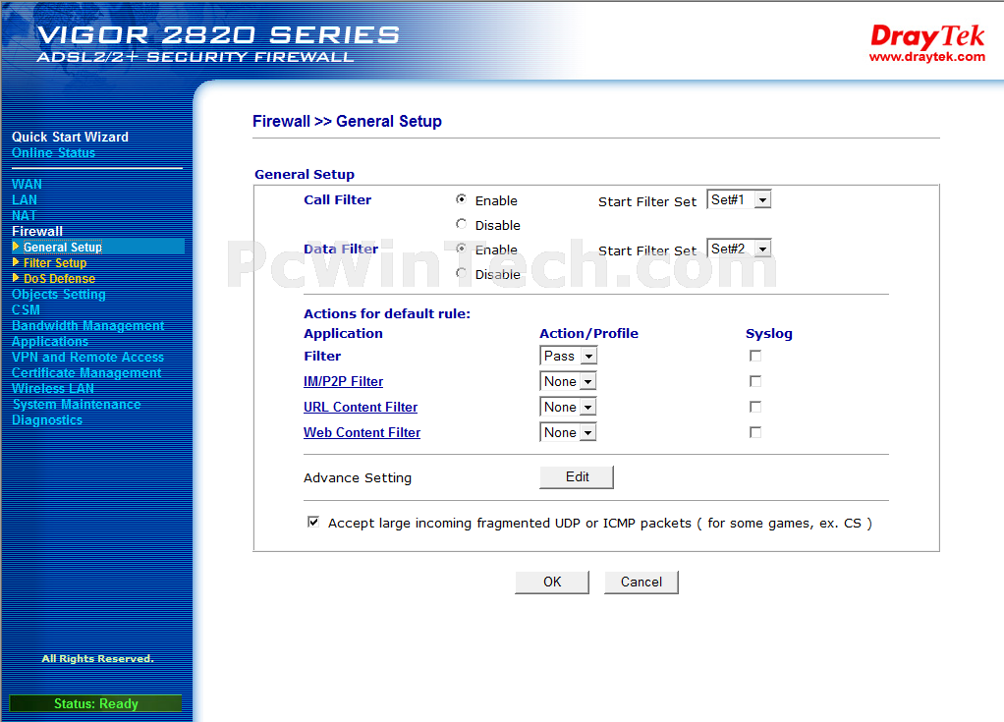
Task: Select Data Filter Disable radio button
Action: pyautogui.click(x=461, y=273)
